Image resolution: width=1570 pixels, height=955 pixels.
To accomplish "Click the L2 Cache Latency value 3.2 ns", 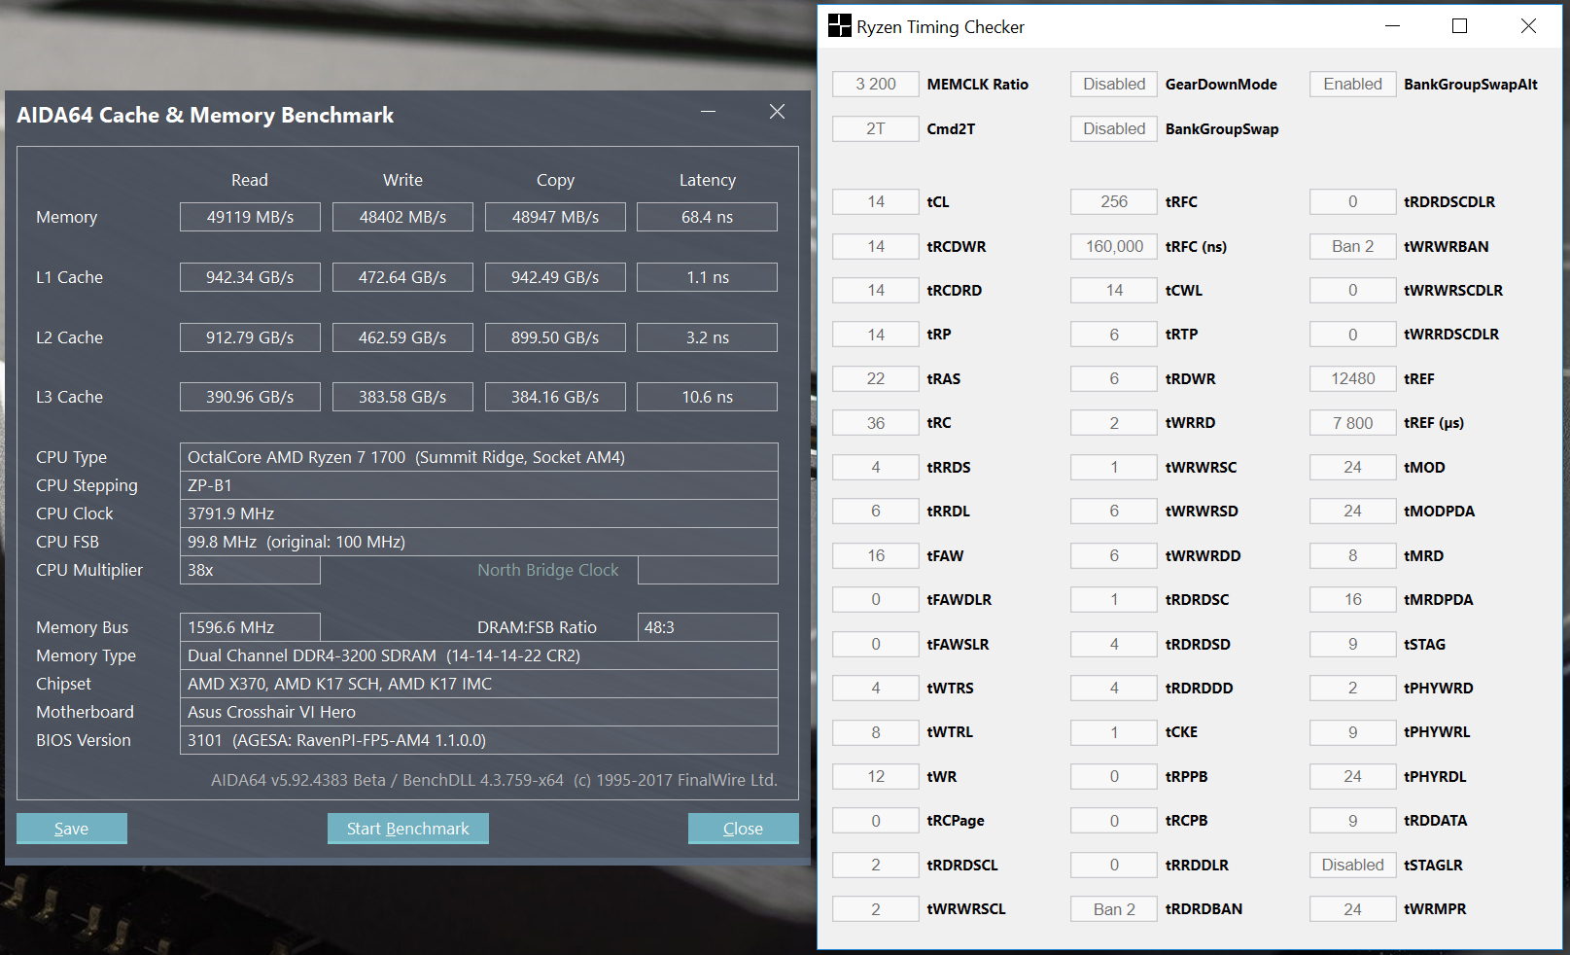I will click(x=708, y=337).
